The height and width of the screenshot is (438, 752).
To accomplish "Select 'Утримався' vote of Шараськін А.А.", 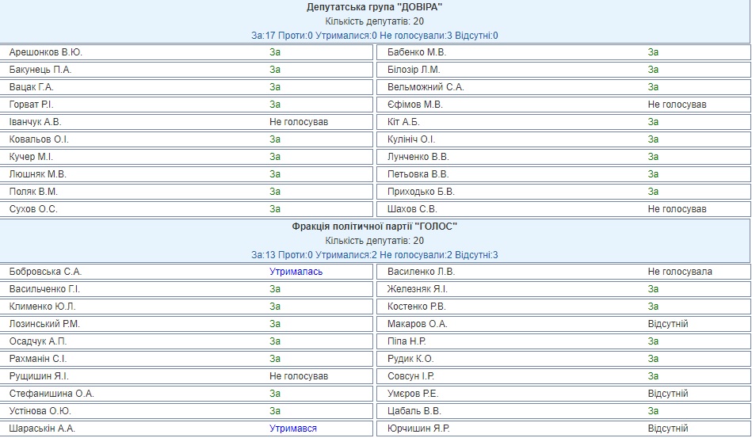I will [293, 428].
